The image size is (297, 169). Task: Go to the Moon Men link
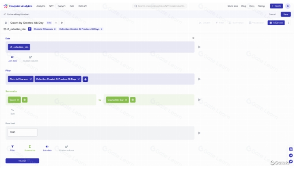point(232,6)
